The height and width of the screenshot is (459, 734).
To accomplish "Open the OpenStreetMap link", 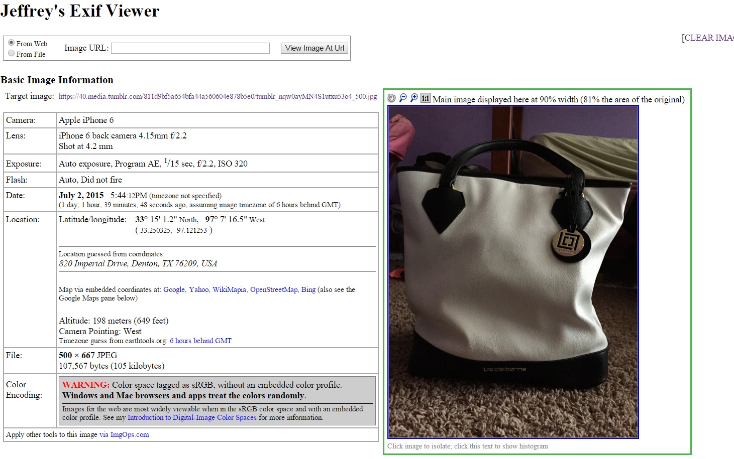I will point(274,289).
